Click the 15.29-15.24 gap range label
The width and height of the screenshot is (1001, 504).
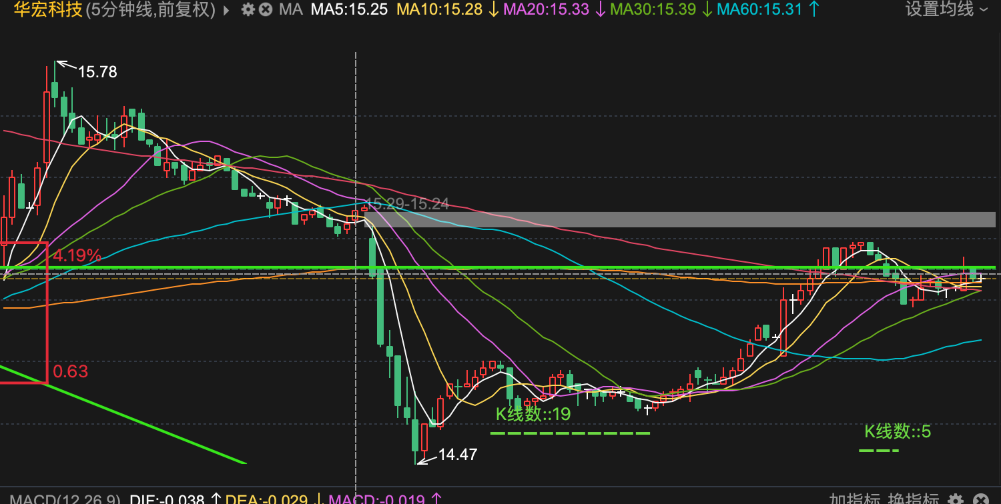click(406, 204)
